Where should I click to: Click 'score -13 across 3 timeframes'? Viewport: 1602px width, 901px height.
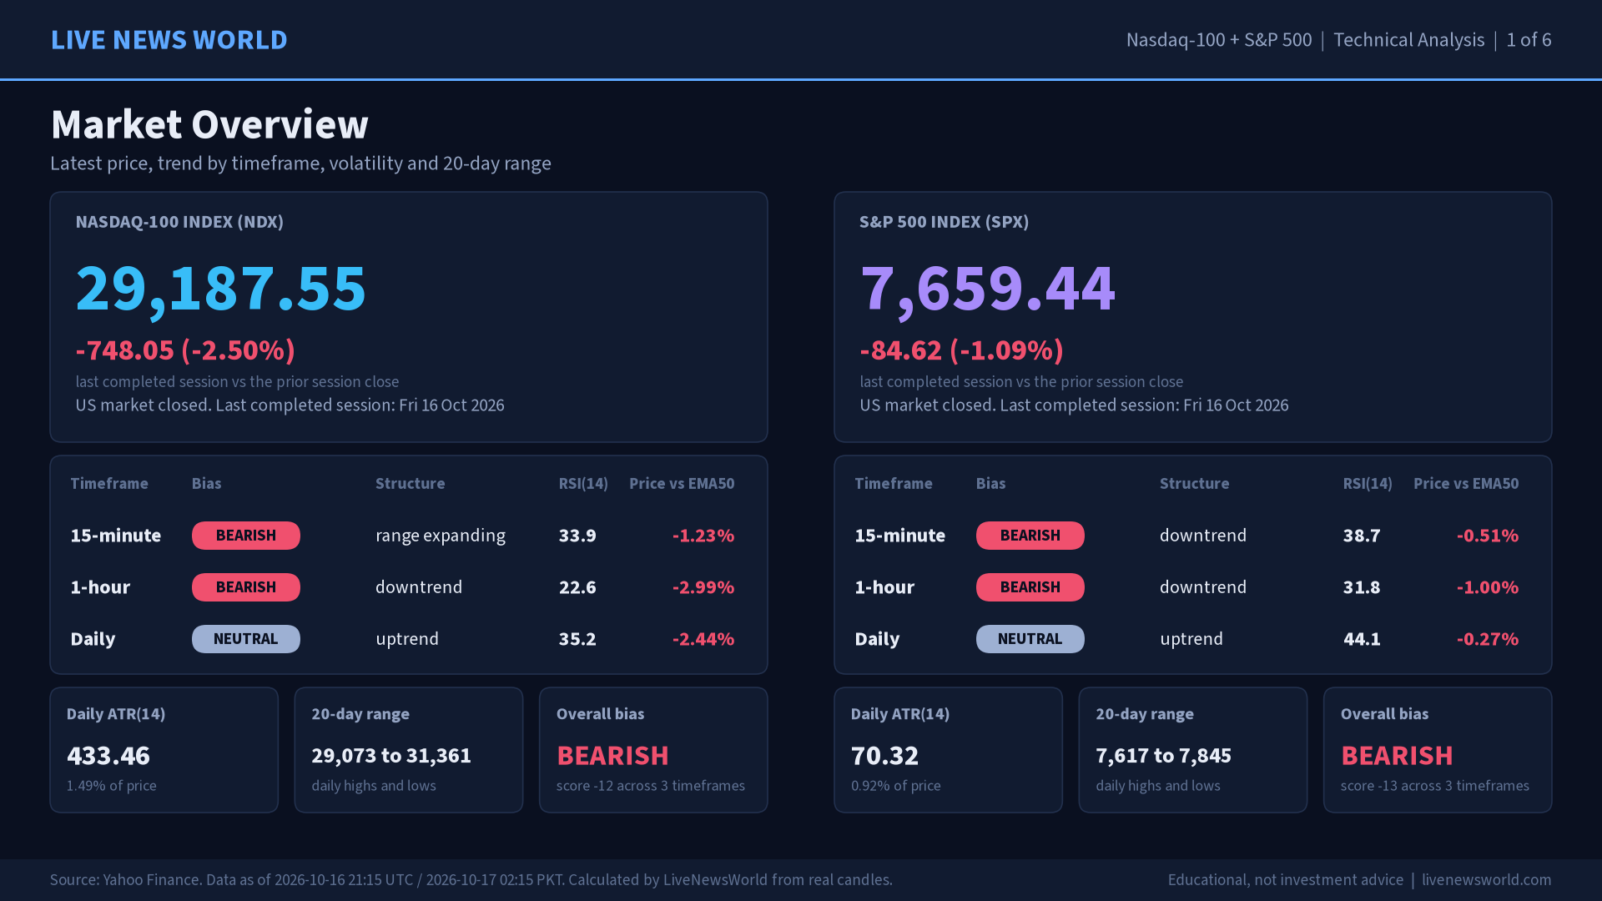(1435, 786)
